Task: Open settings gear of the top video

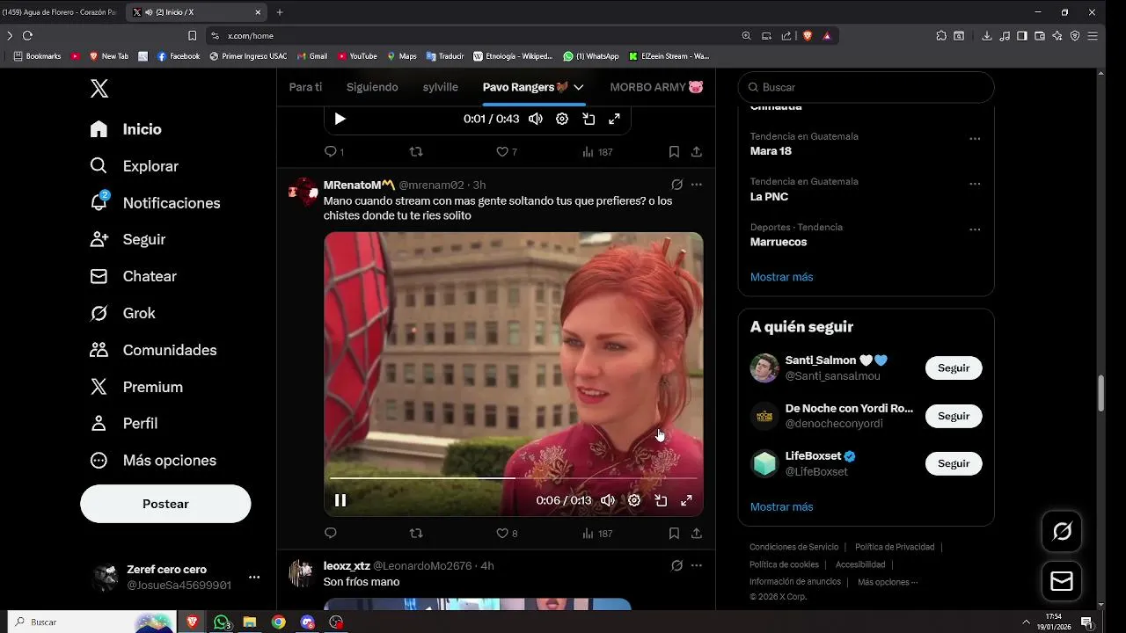Action: point(562,119)
